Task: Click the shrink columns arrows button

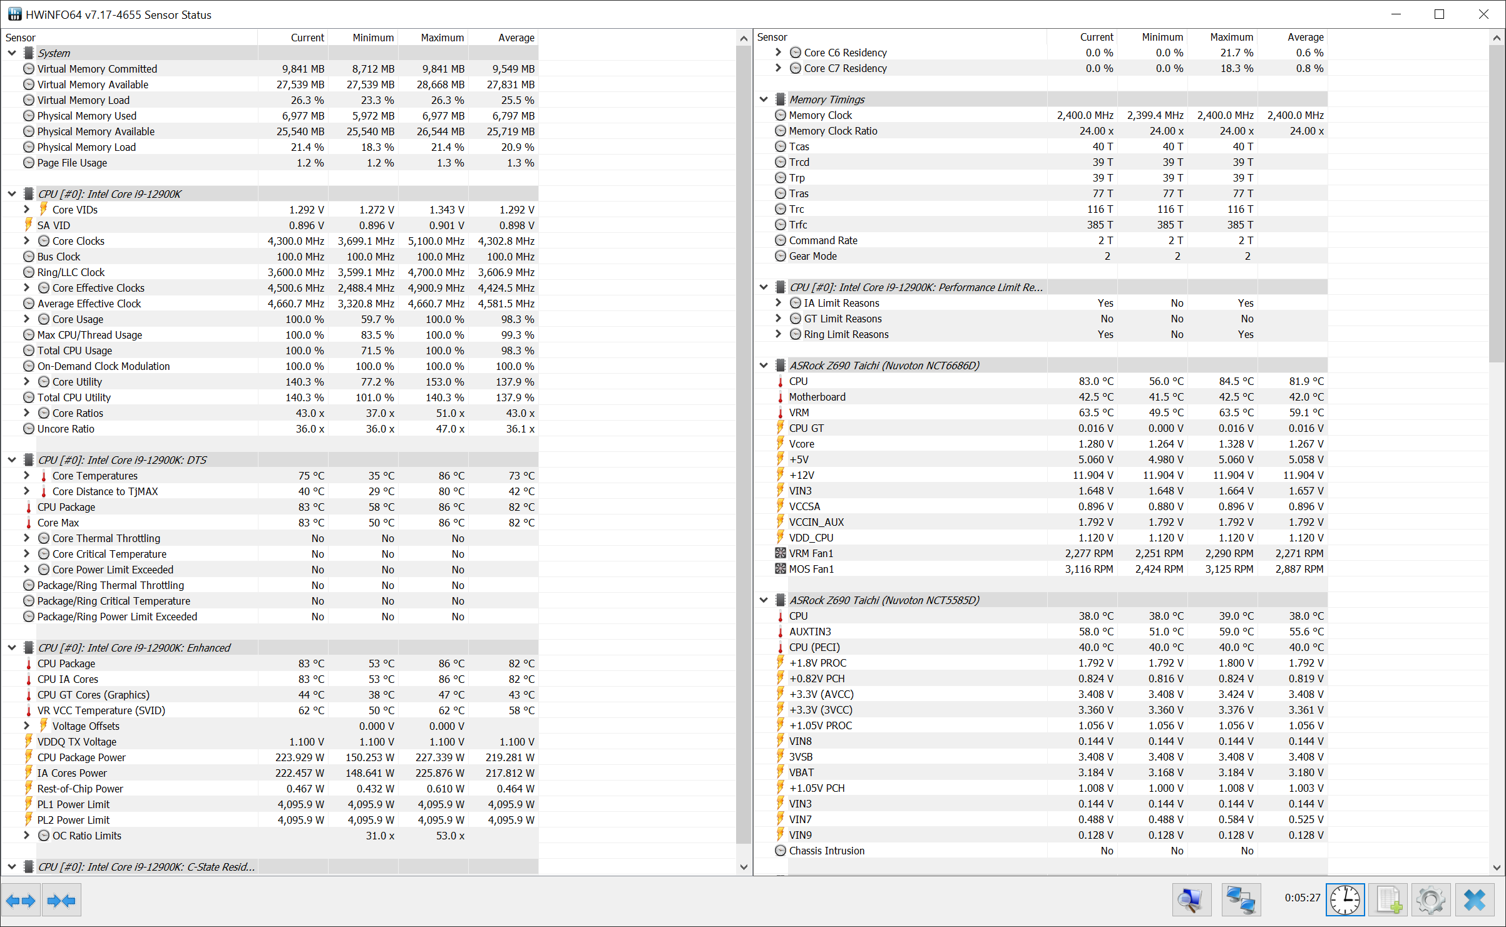Action: tap(61, 901)
